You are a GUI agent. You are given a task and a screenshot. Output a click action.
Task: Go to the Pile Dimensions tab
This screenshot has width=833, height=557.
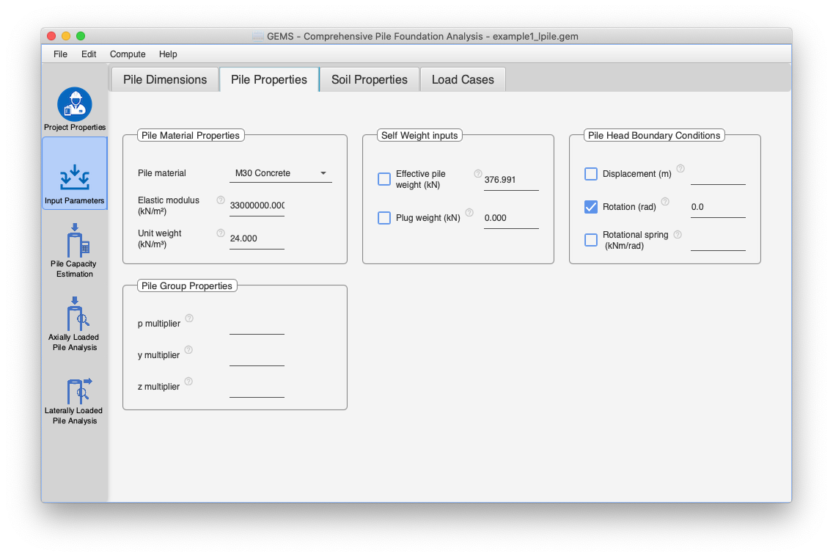[165, 80]
